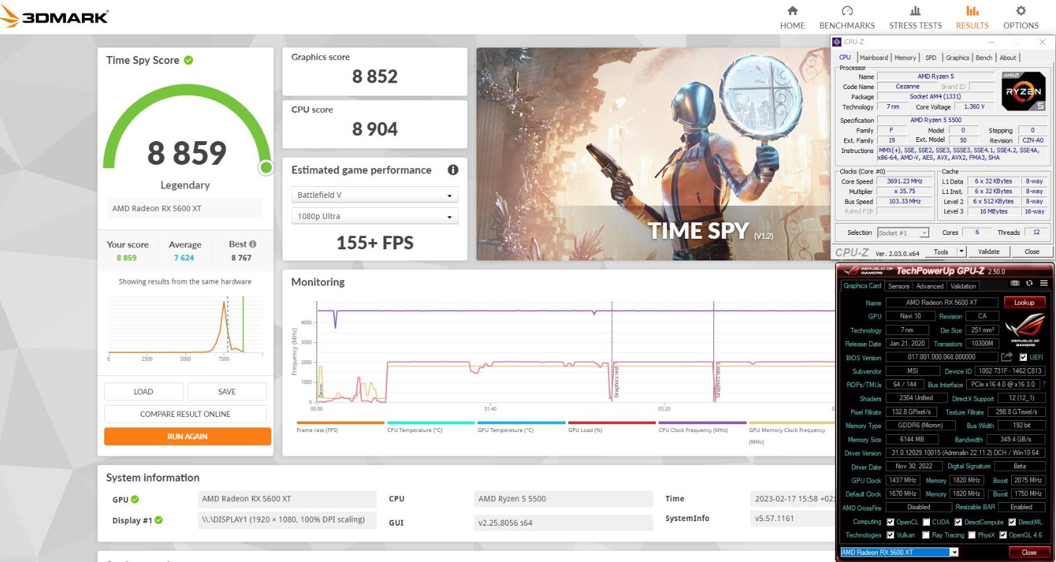Click the orange RUN AGAIN button
The height and width of the screenshot is (562, 1056).
coord(187,437)
